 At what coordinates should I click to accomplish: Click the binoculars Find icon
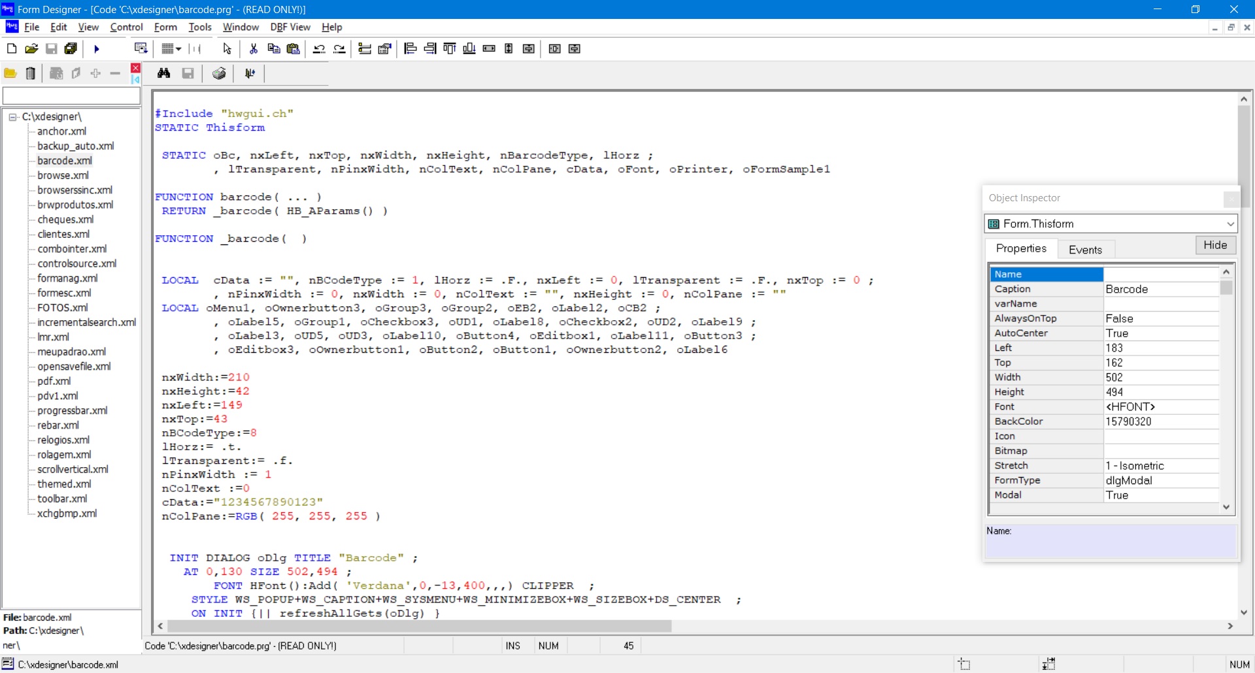click(164, 73)
